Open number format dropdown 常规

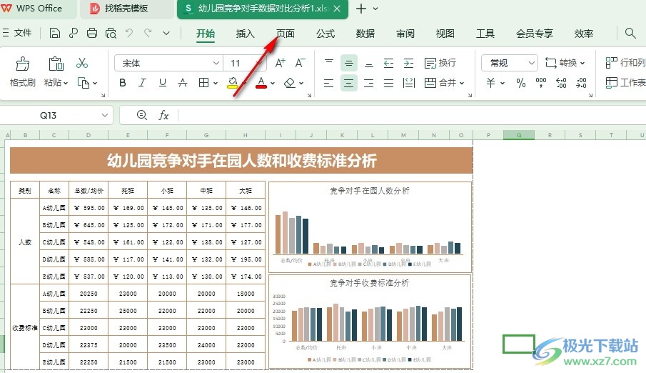point(532,63)
